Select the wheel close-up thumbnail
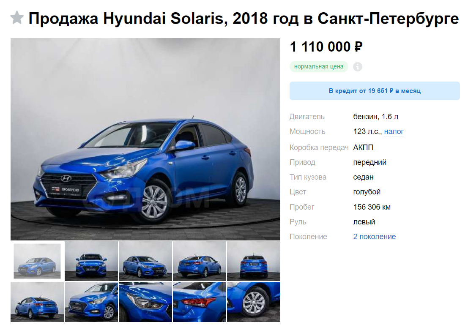This screenshot has width=468, height=333. tap(254, 302)
